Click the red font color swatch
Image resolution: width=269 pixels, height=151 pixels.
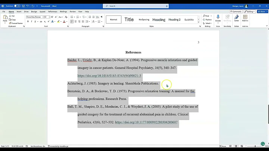tap(64, 22)
